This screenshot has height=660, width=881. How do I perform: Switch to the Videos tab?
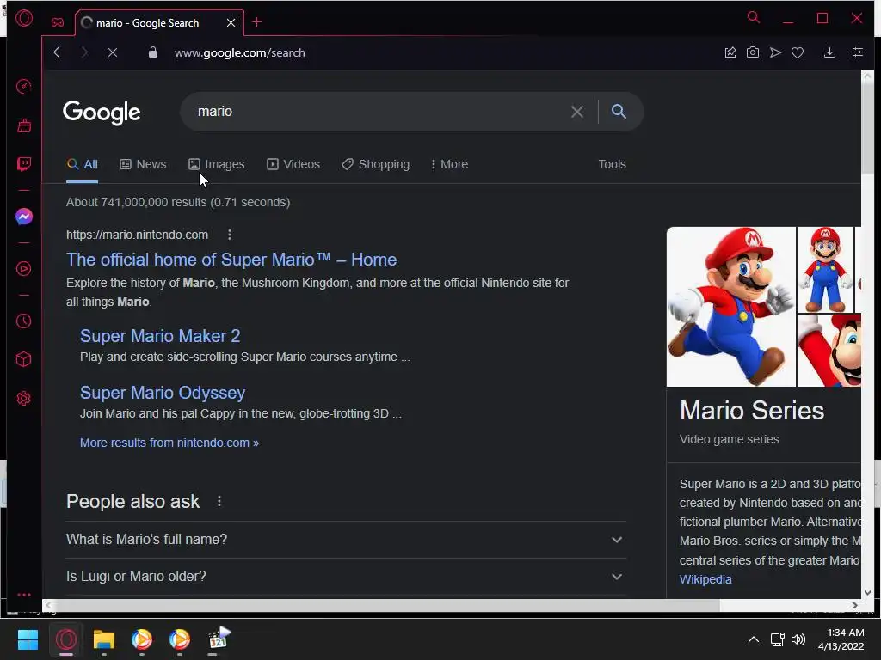point(293,164)
